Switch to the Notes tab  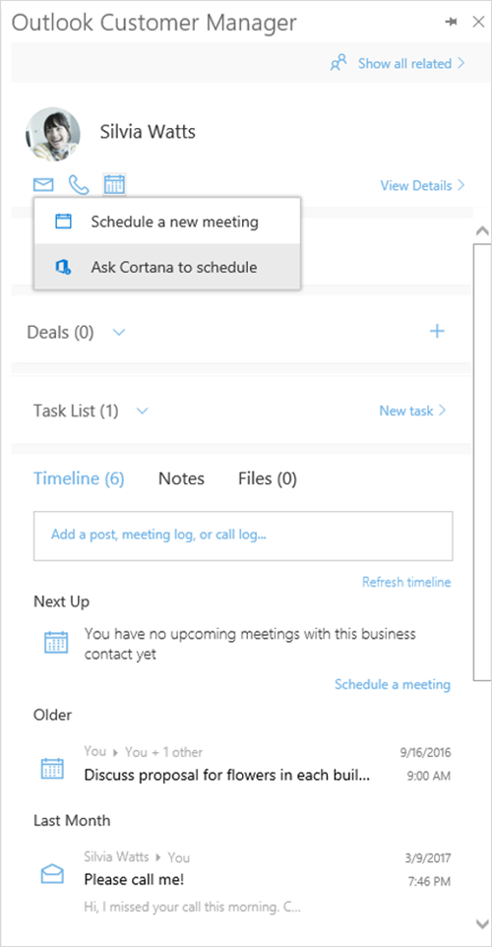tap(181, 479)
